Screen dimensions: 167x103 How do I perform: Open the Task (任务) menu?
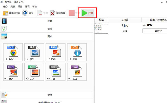pos(5,7)
